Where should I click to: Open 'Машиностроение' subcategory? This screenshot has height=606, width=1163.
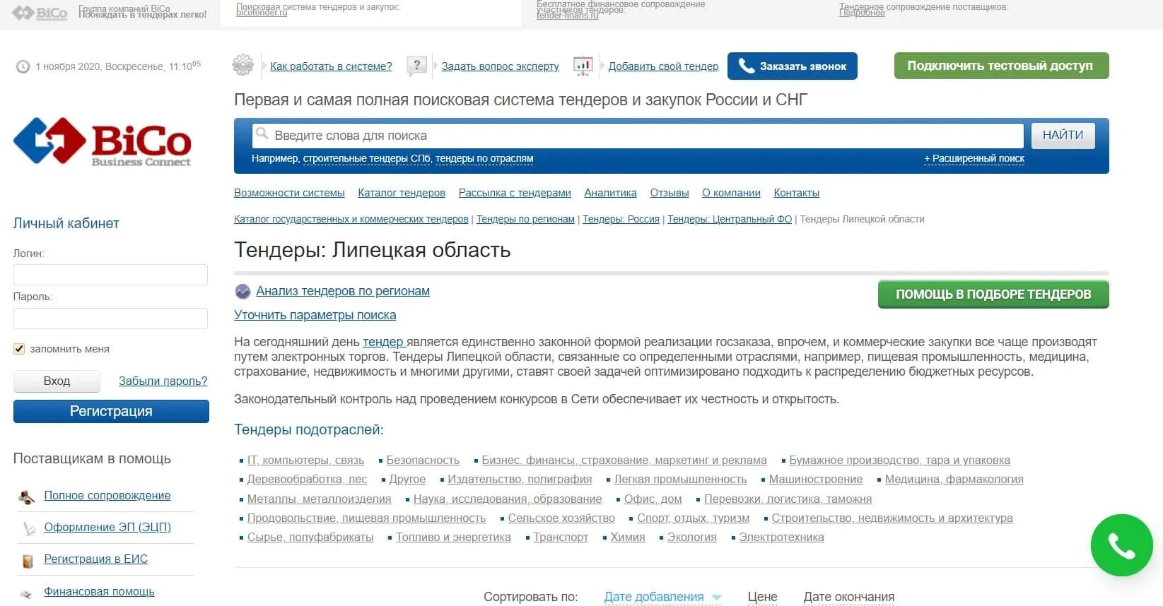(816, 480)
